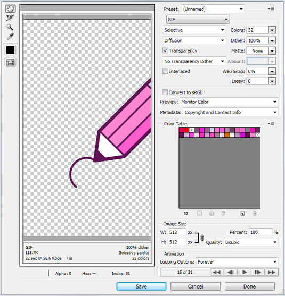The width and height of the screenshot is (285, 296).
Task: Toggle constrain proportions link icon
Action: coord(202,238)
